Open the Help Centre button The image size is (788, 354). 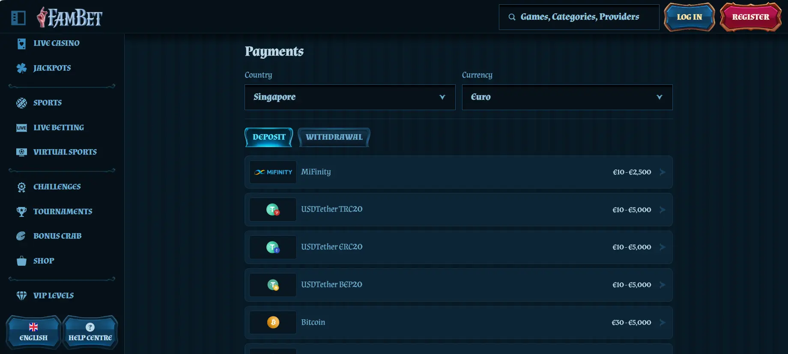click(x=90, y=332)
